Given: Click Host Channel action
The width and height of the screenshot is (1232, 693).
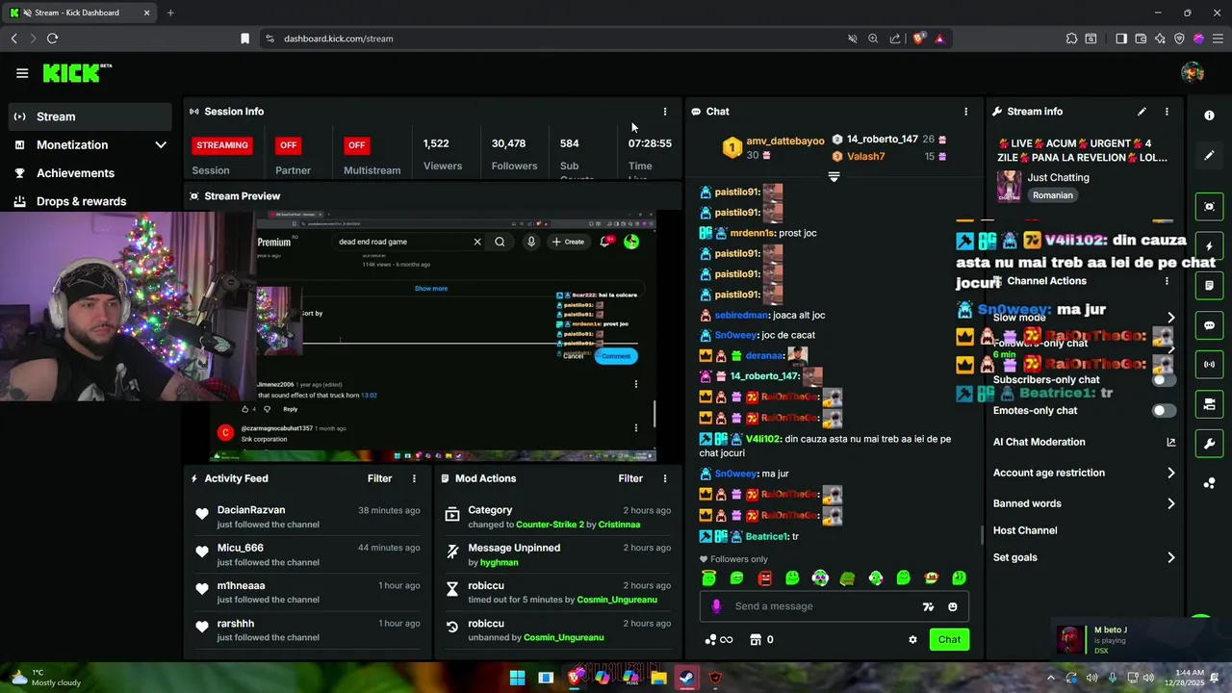Looking at the screenshot, I should [x=1025, y=530].
